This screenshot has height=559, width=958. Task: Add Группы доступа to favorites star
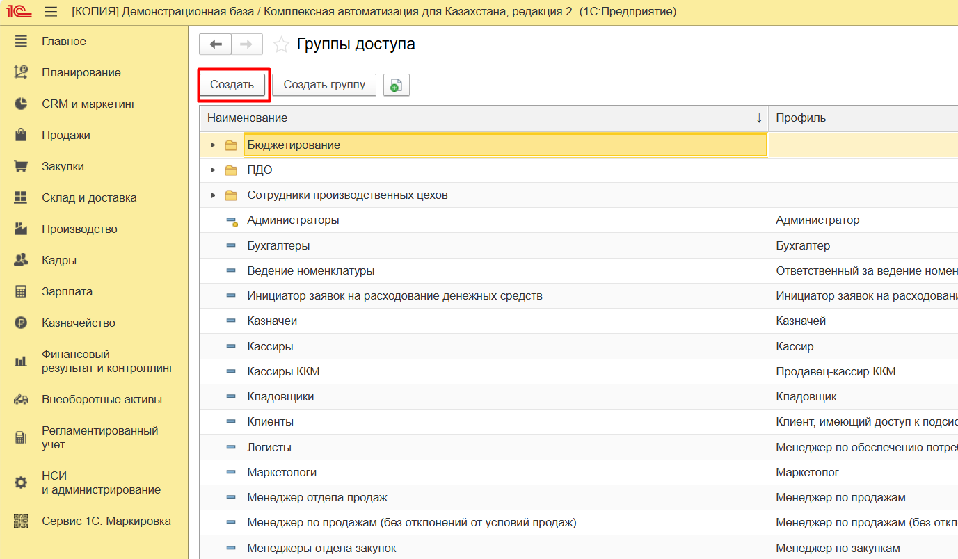(x=281, y=45)
